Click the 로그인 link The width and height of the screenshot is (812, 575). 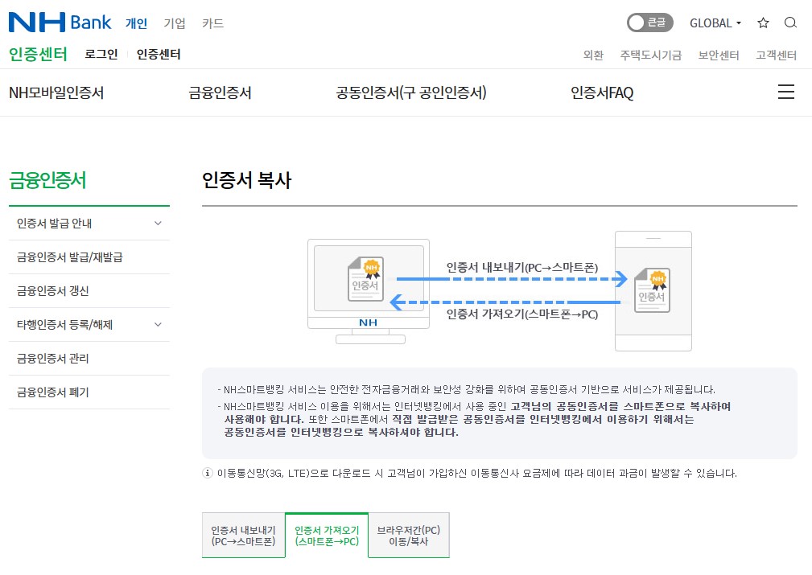pyautogui.click(x=101, y=55)
